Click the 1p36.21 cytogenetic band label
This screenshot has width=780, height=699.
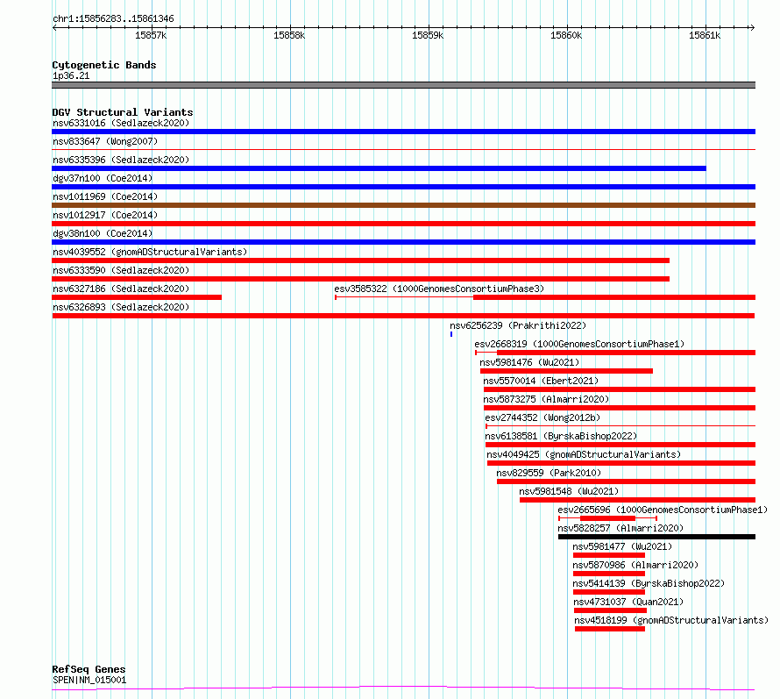click(x=71, y=75)
